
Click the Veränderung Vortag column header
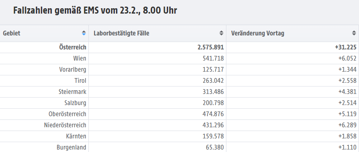pos(292,33)
